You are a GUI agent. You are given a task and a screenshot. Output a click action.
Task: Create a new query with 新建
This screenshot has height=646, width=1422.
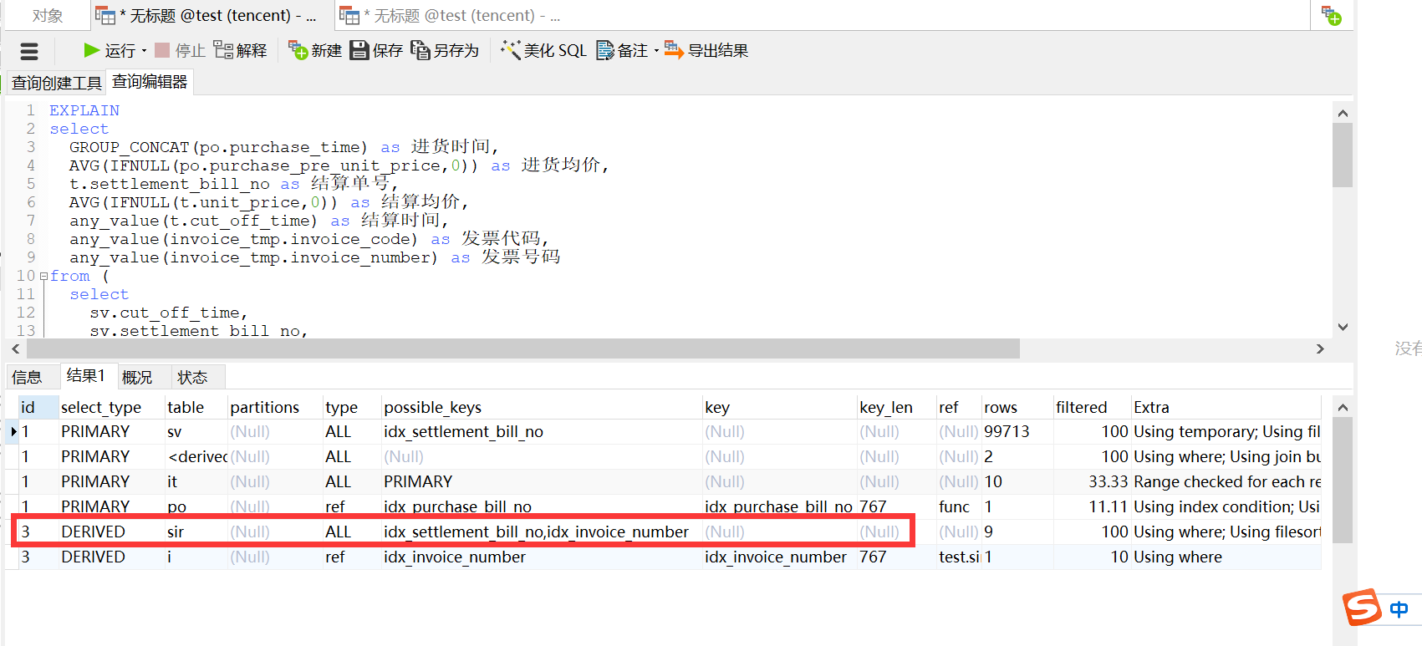tap(315, 51)
